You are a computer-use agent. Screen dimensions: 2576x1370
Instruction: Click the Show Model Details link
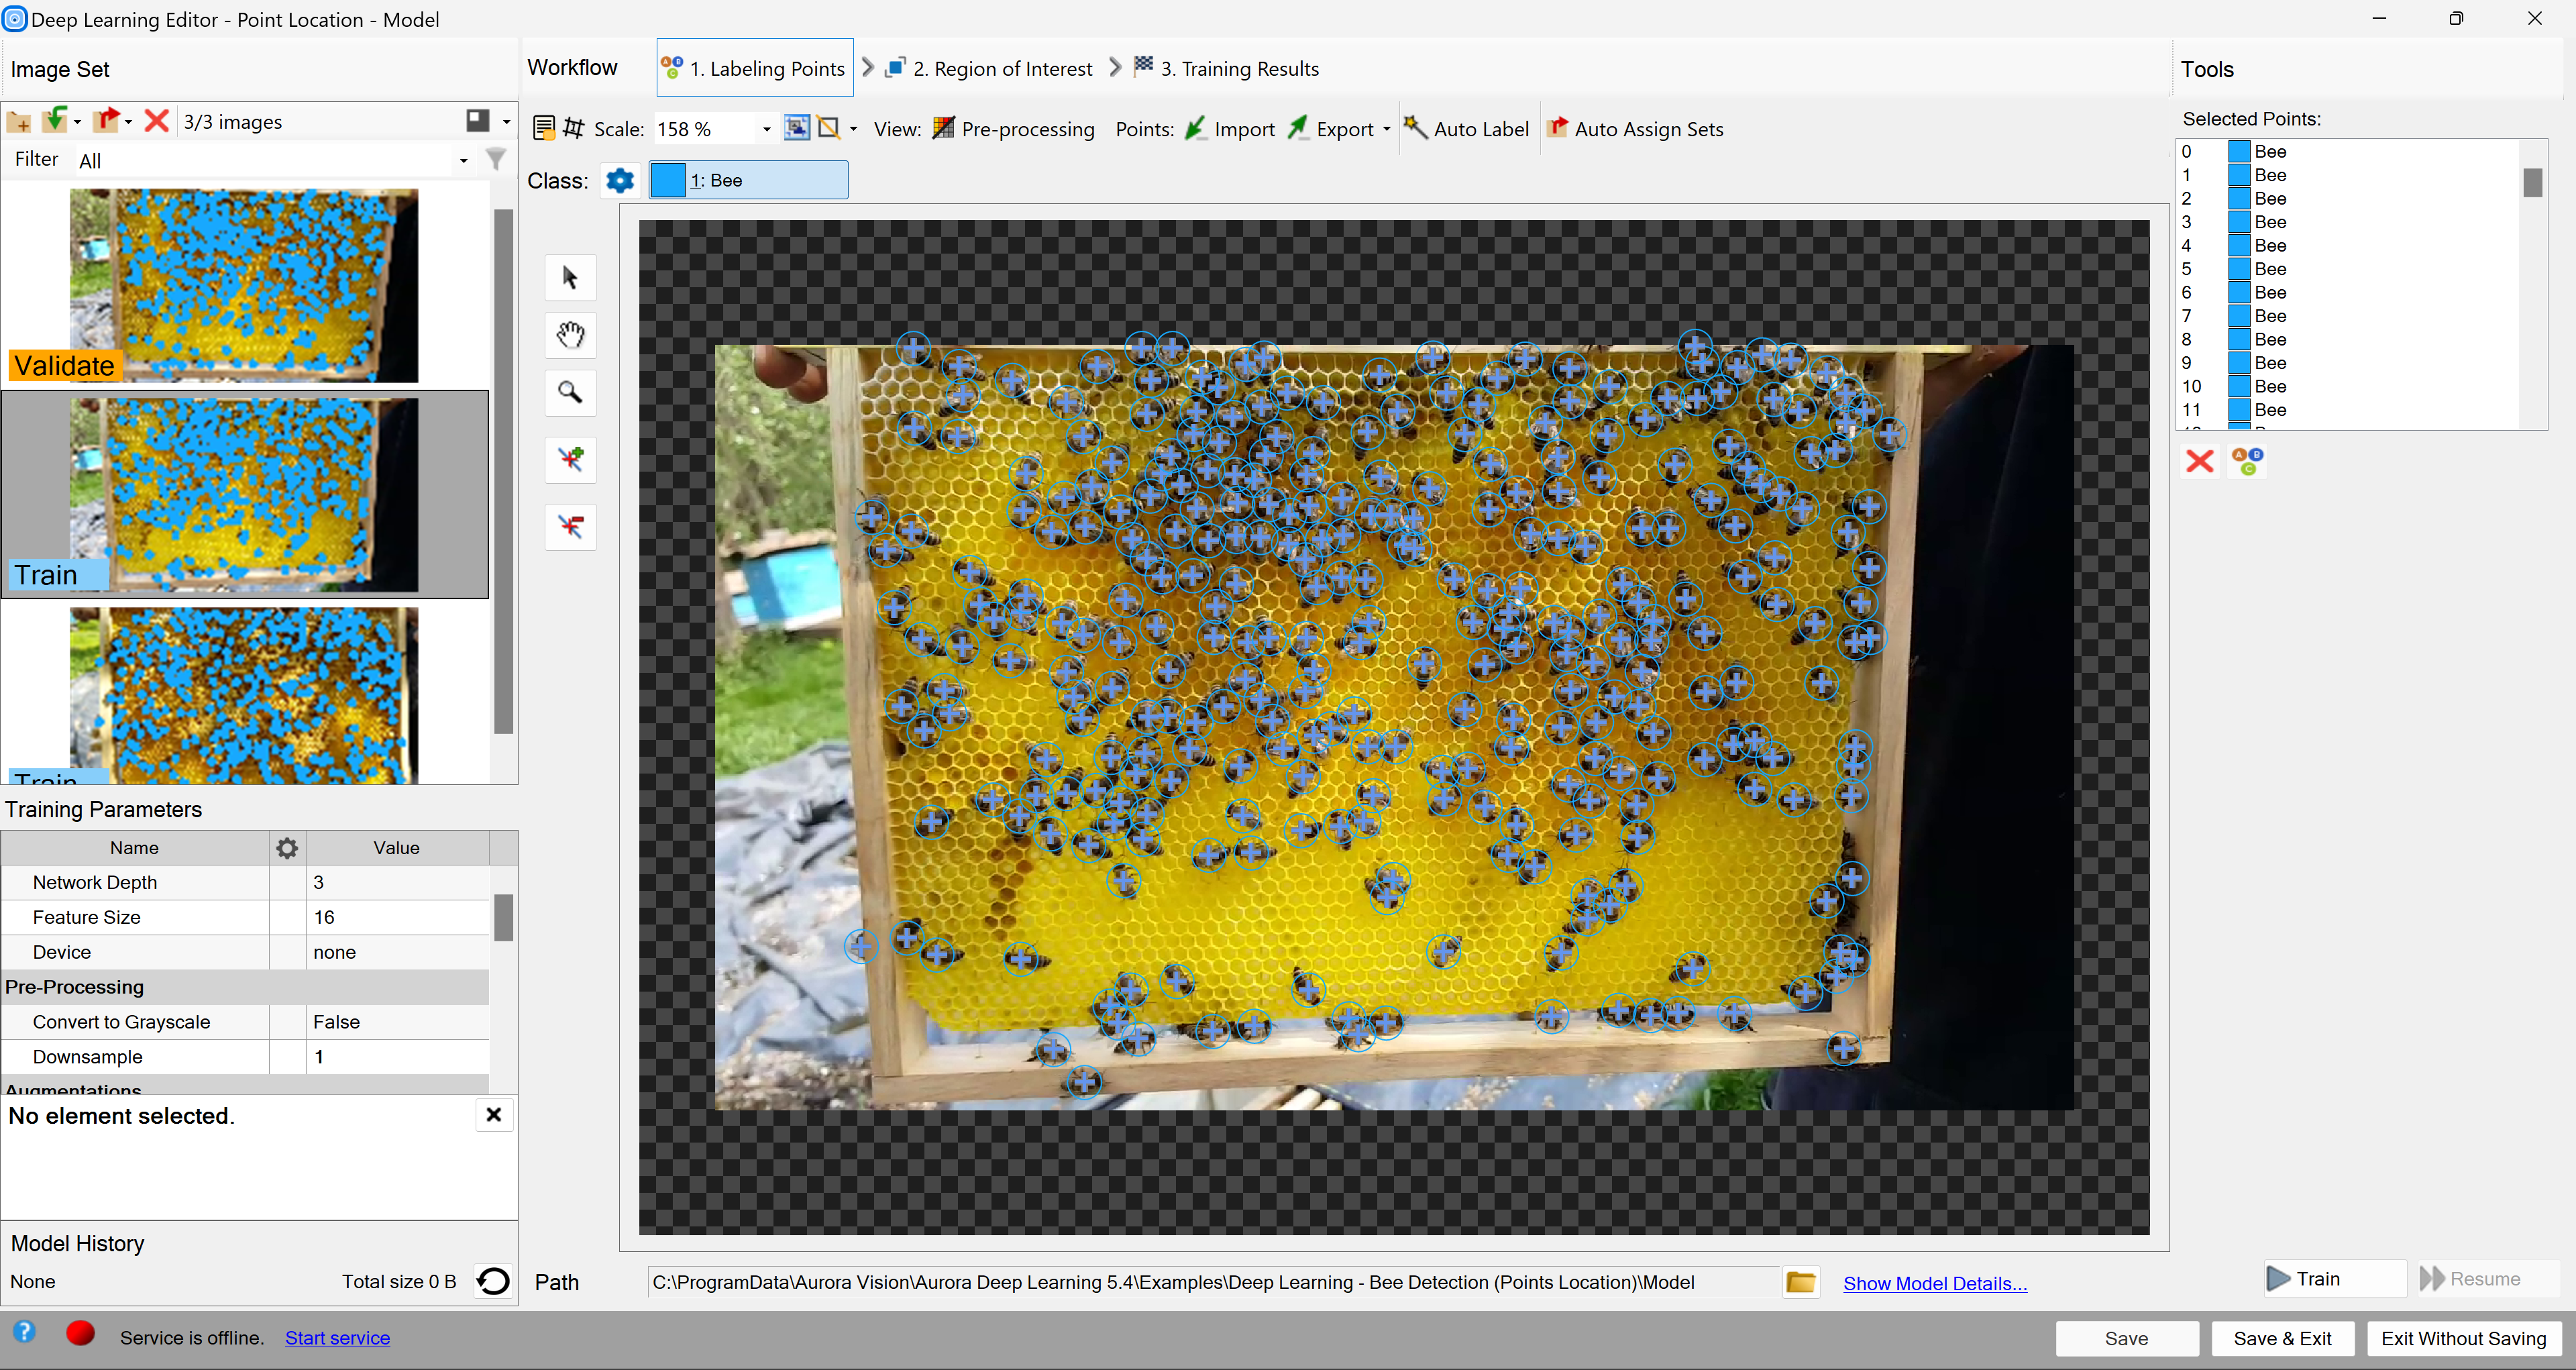[1934, 1283]
